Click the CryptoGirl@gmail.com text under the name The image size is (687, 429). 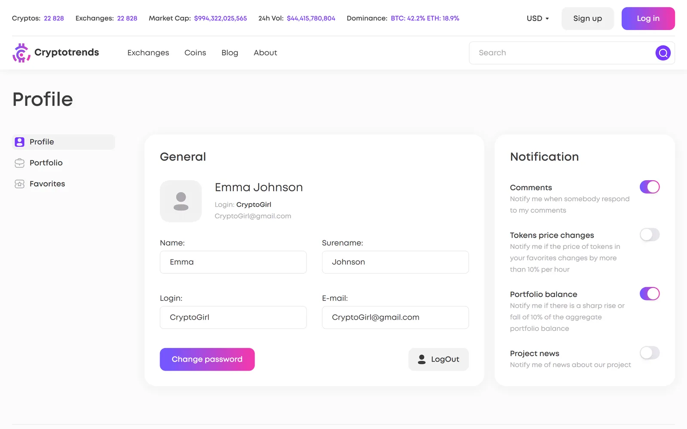pos(253,216)
